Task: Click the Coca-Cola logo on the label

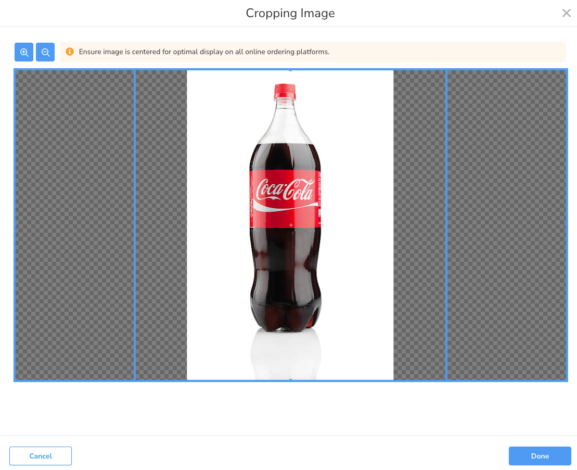Action: pos(285,190)
